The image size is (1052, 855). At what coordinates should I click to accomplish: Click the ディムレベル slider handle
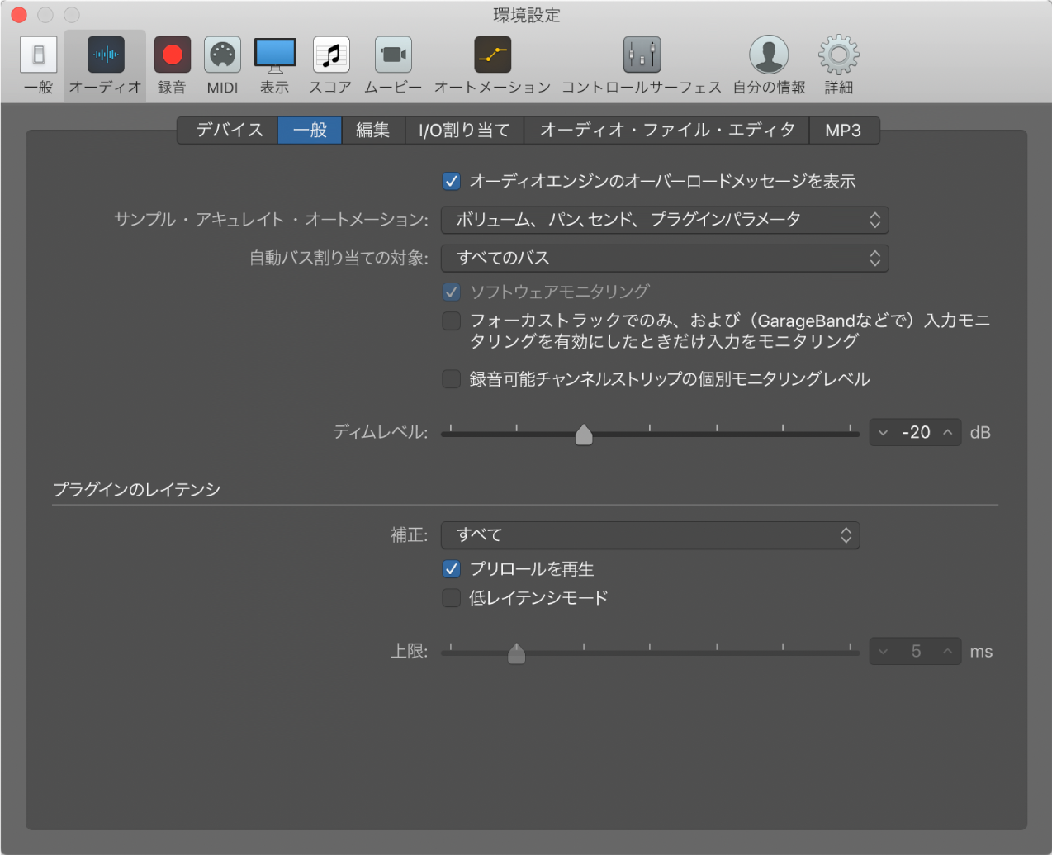pos(584,435)
